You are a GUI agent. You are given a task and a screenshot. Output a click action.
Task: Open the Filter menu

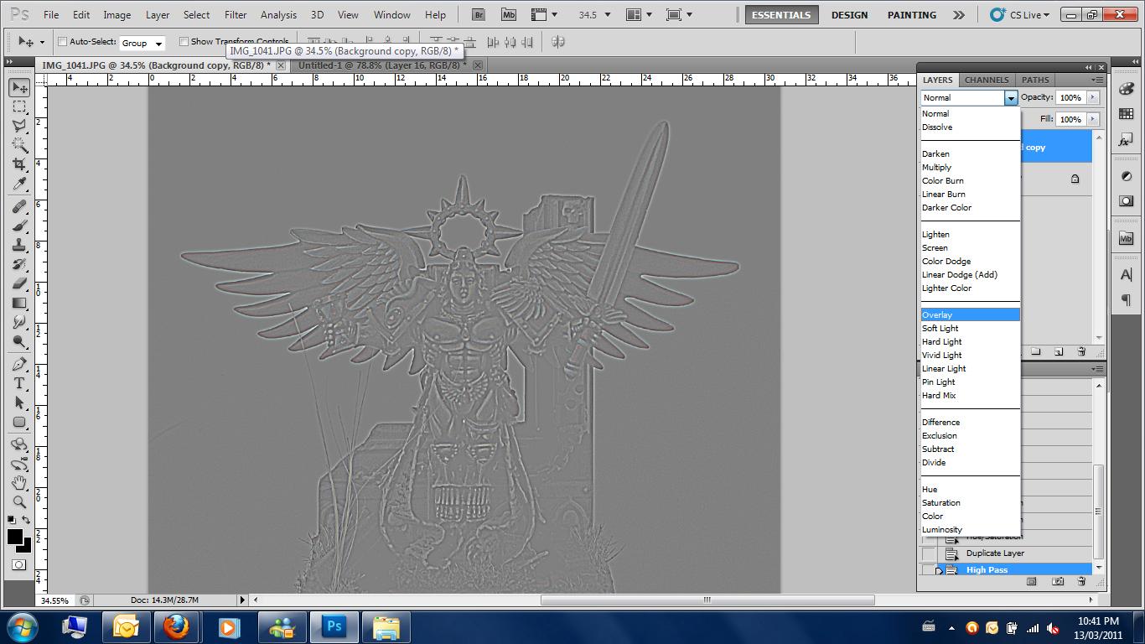(236, 15)
